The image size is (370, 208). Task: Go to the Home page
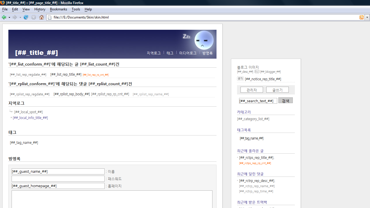click(41, 17)
